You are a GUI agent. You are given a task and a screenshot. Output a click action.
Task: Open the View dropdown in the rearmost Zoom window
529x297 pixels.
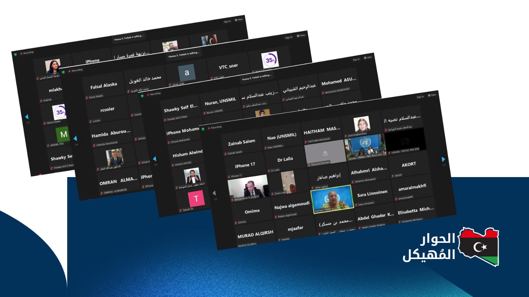[239, 20]
